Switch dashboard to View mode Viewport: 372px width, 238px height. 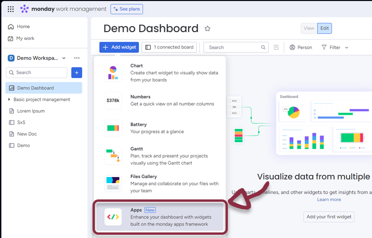(x=309, y=28)
